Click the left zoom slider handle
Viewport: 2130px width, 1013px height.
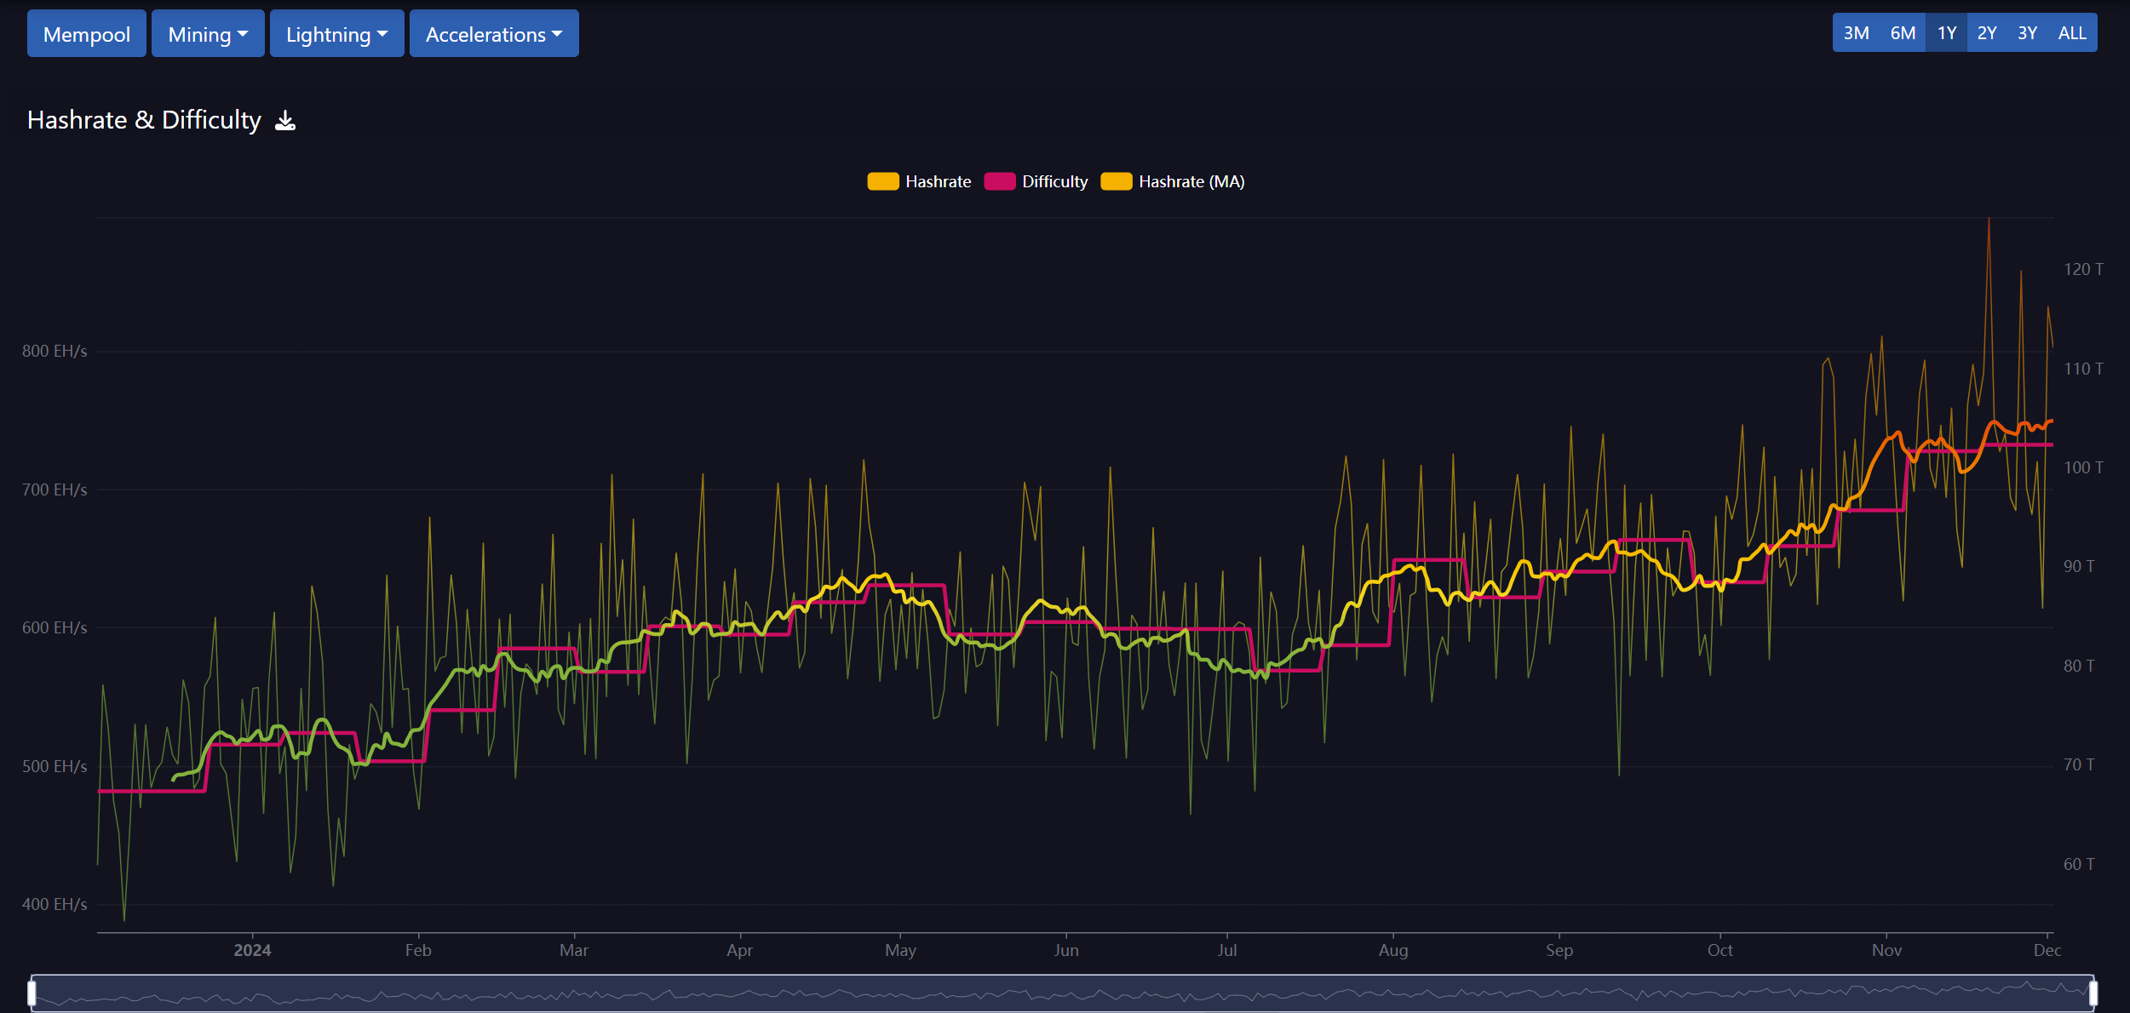[x=32, y=993]
